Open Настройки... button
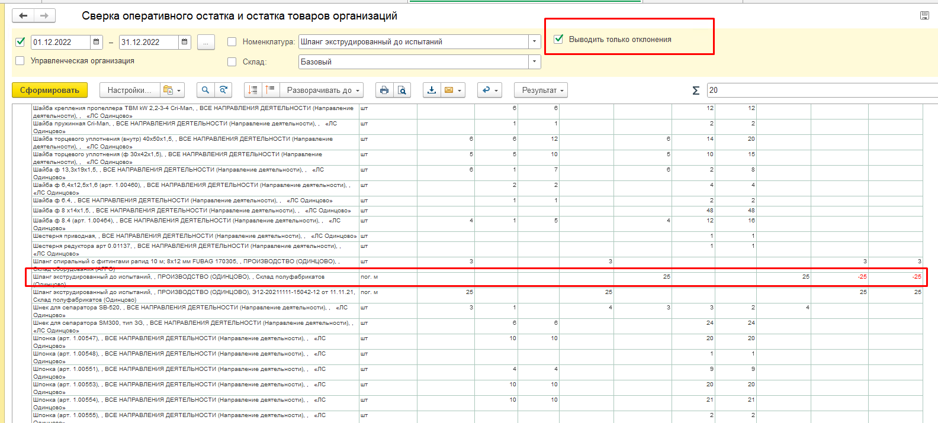The image size is (938, 423). pyautogui.click(x=130, y=90)
